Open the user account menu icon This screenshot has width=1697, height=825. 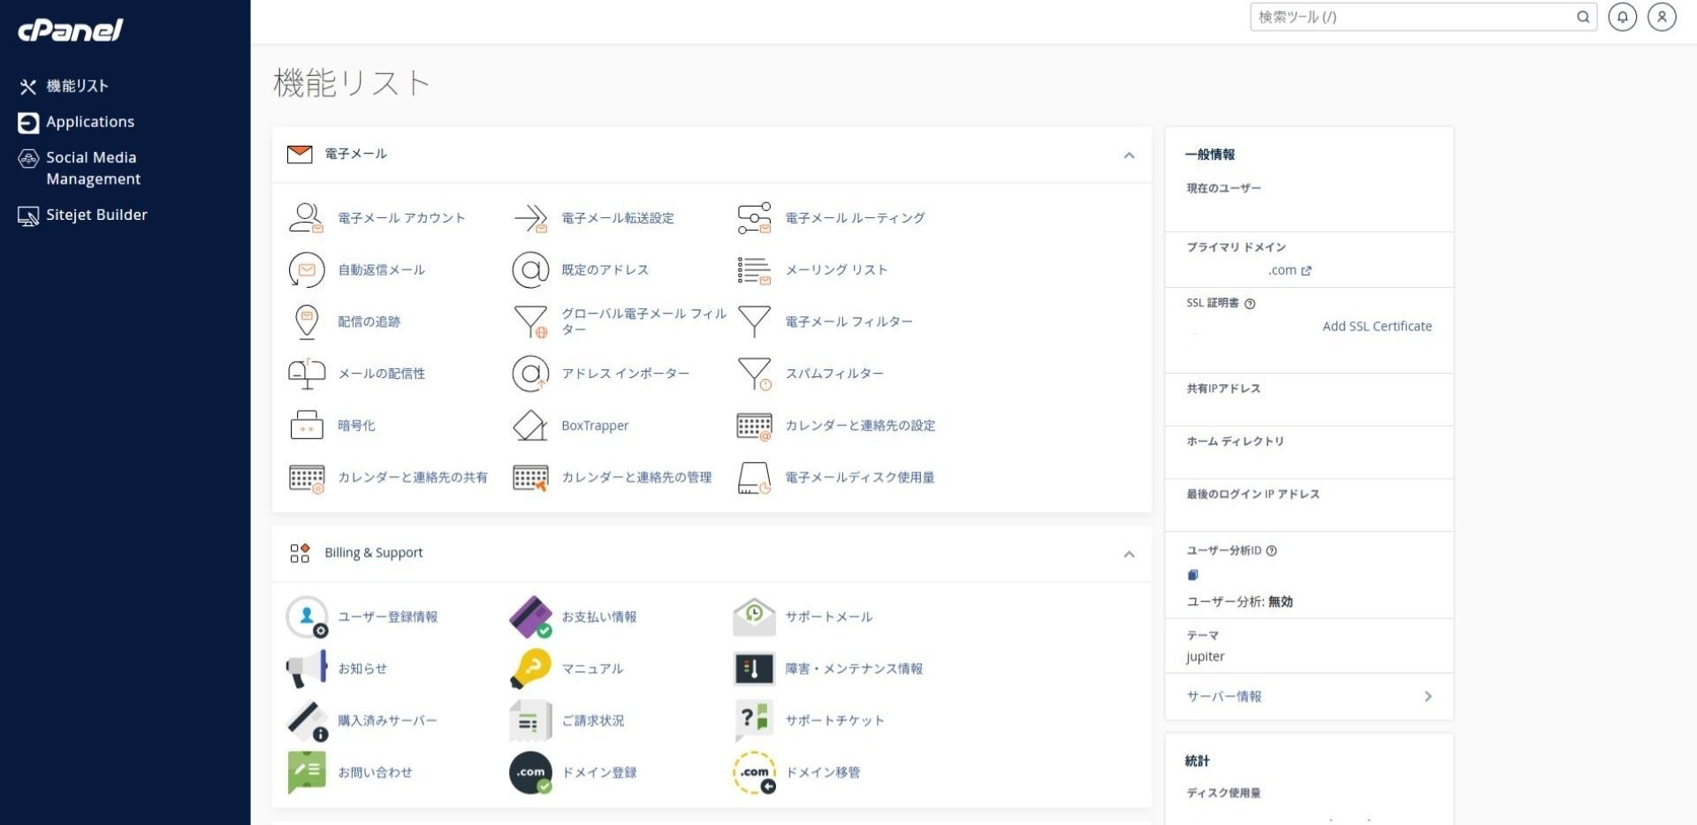1662,16
